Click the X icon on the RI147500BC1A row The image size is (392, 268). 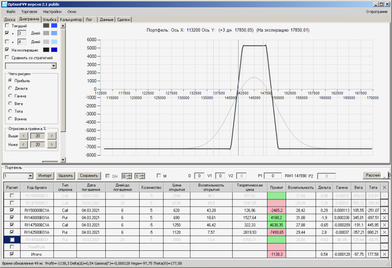pos(384,225)
